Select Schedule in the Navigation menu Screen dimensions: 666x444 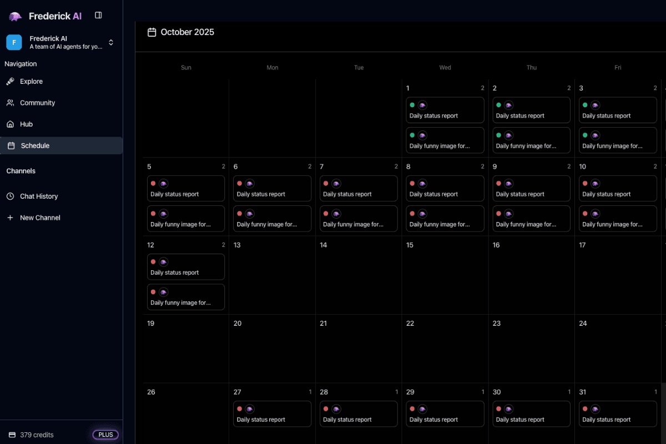tap(34, 145)
